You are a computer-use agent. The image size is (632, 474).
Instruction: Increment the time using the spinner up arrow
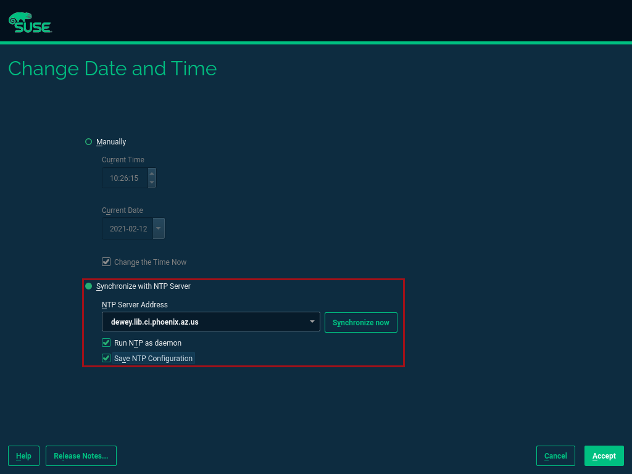pyautogui.click(x=152, y=173)
